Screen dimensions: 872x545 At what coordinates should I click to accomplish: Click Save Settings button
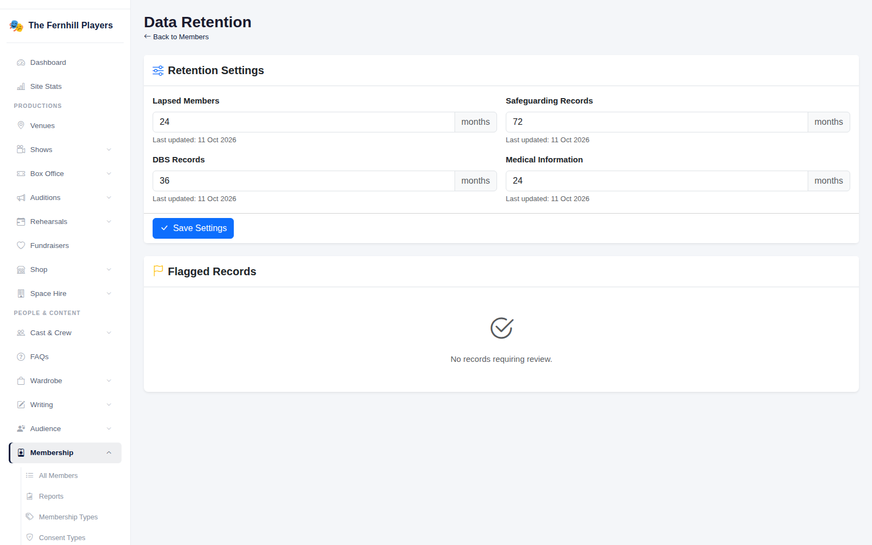(193, 228)
